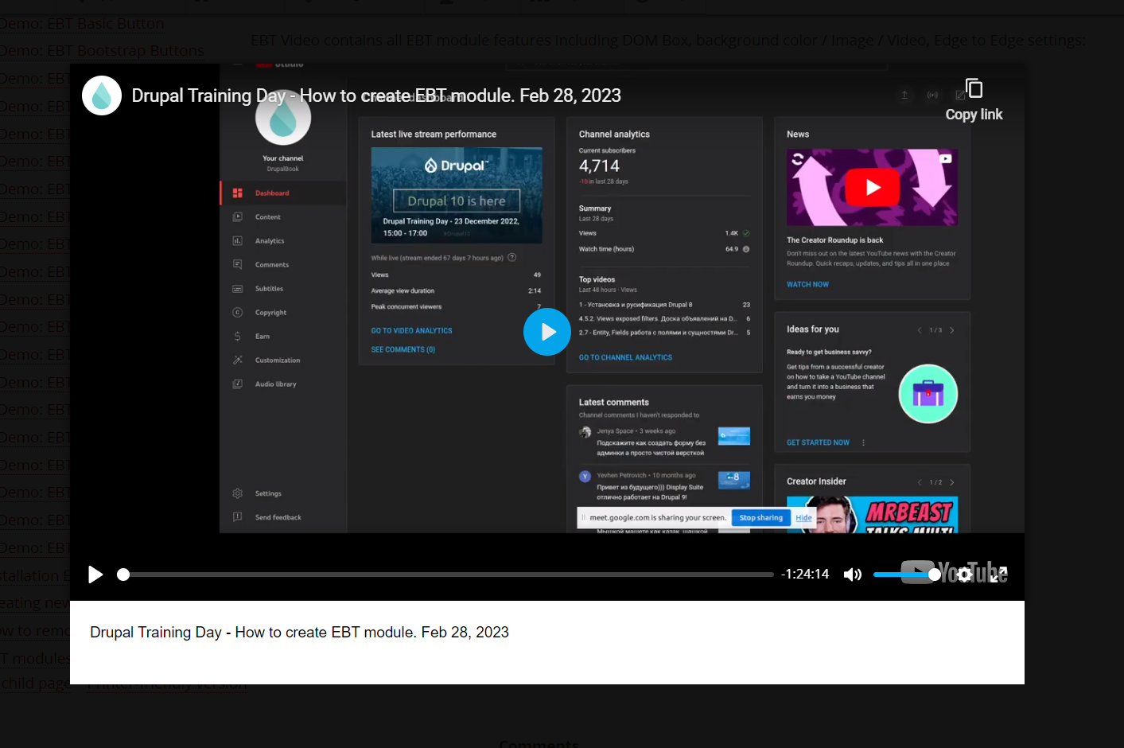The image size is (1124, 748).
Task: Copy the video link with Copy link
Action: click(974, 100)
